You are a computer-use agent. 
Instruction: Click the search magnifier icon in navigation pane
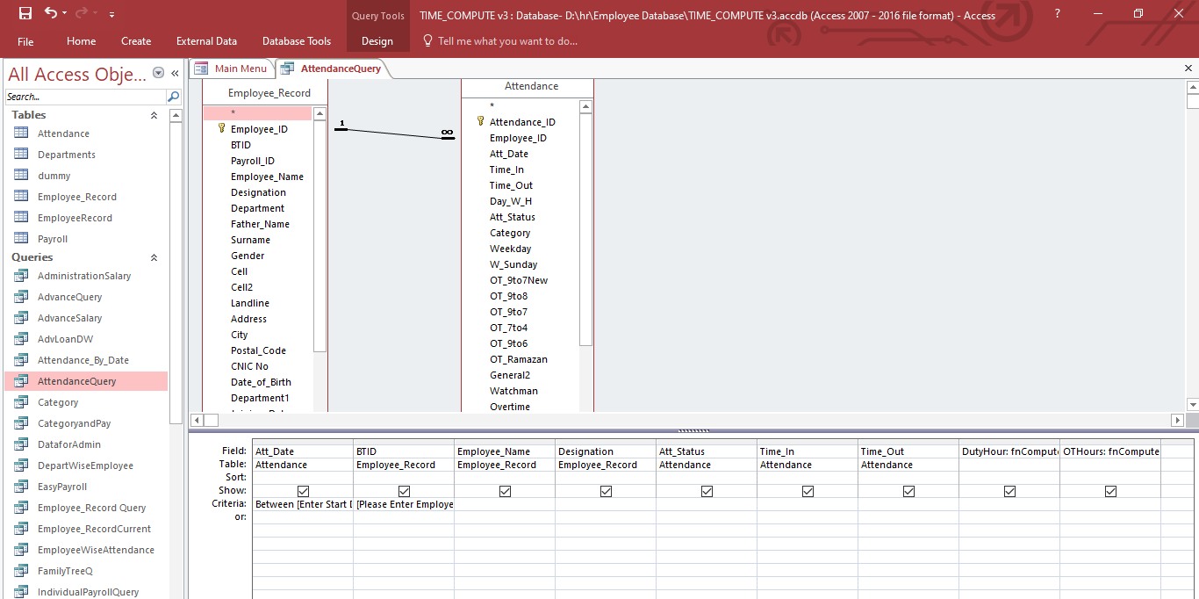pyautogui.click(x=174, y=97)
